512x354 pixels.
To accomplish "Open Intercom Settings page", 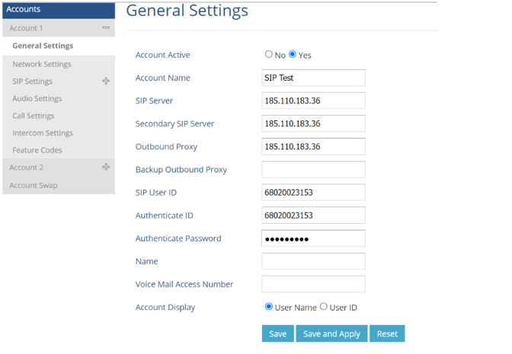I will (x=43, y=133).
